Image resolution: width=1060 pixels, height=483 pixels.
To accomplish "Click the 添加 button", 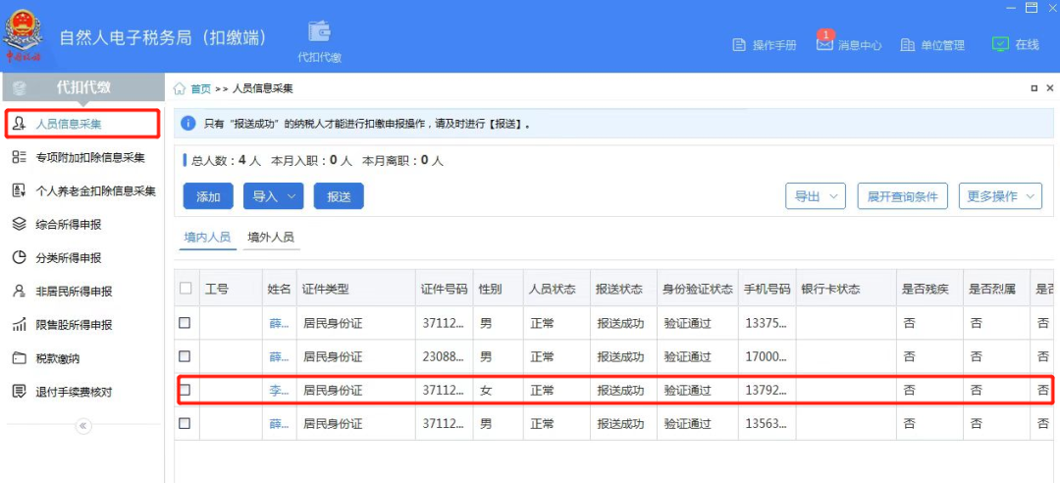I will [x=208, y=196].
